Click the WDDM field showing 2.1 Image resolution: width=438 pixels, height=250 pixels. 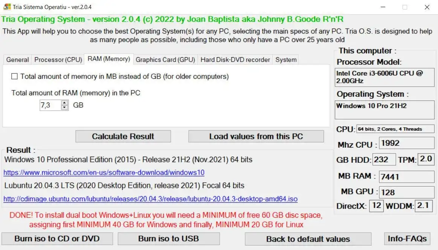424,206
